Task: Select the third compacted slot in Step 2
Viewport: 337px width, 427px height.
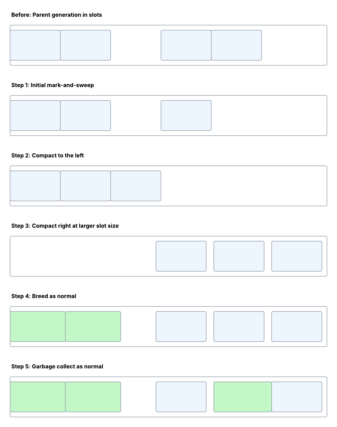Action: [136, 186]
